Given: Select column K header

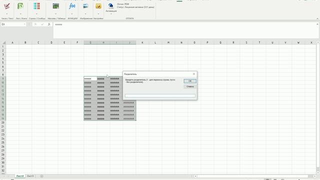Looking at the screenshot, I should (142, 42).
